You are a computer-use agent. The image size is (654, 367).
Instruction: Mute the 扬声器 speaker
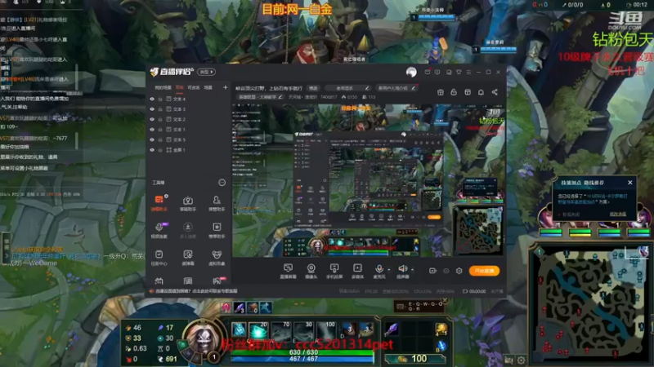point(402,271)
